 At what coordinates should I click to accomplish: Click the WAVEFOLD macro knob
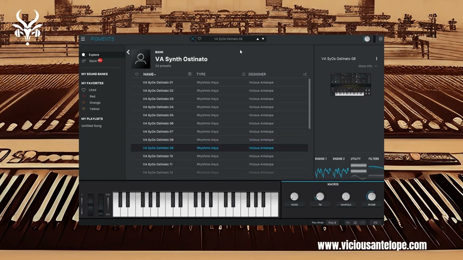(346, 196)
